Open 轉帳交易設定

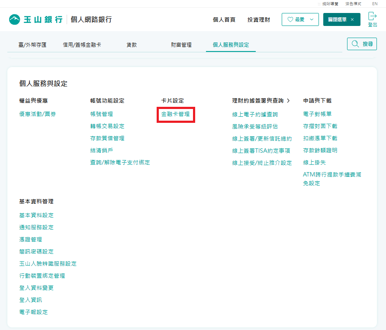coord(107,126)
